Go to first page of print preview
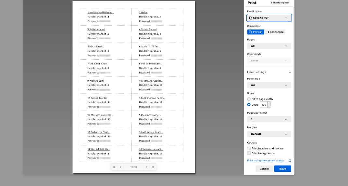The width and height of the screenshot is (348, 186). [x=114, y=167]
